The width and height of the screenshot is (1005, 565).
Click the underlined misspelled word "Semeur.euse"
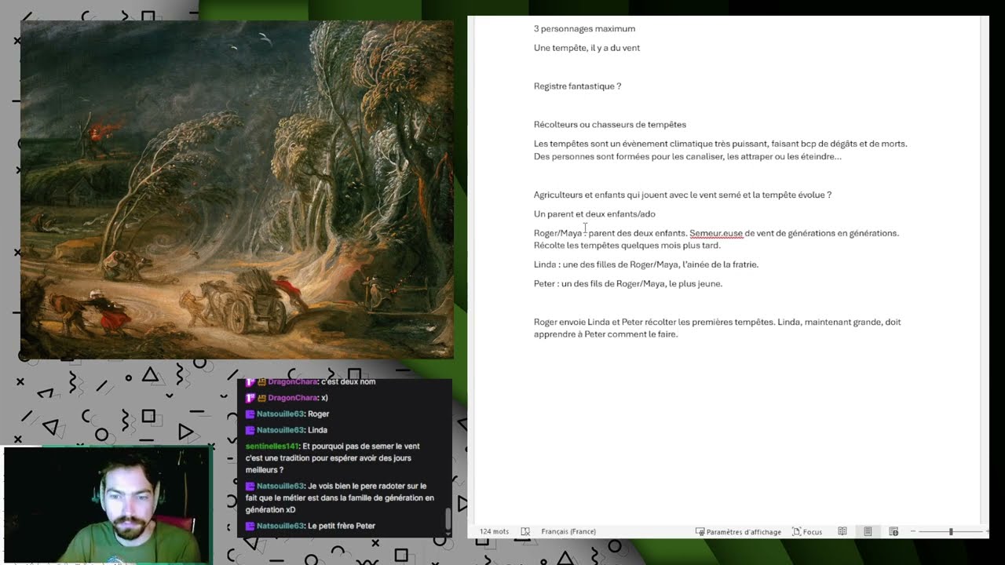[x=716, y=233]
